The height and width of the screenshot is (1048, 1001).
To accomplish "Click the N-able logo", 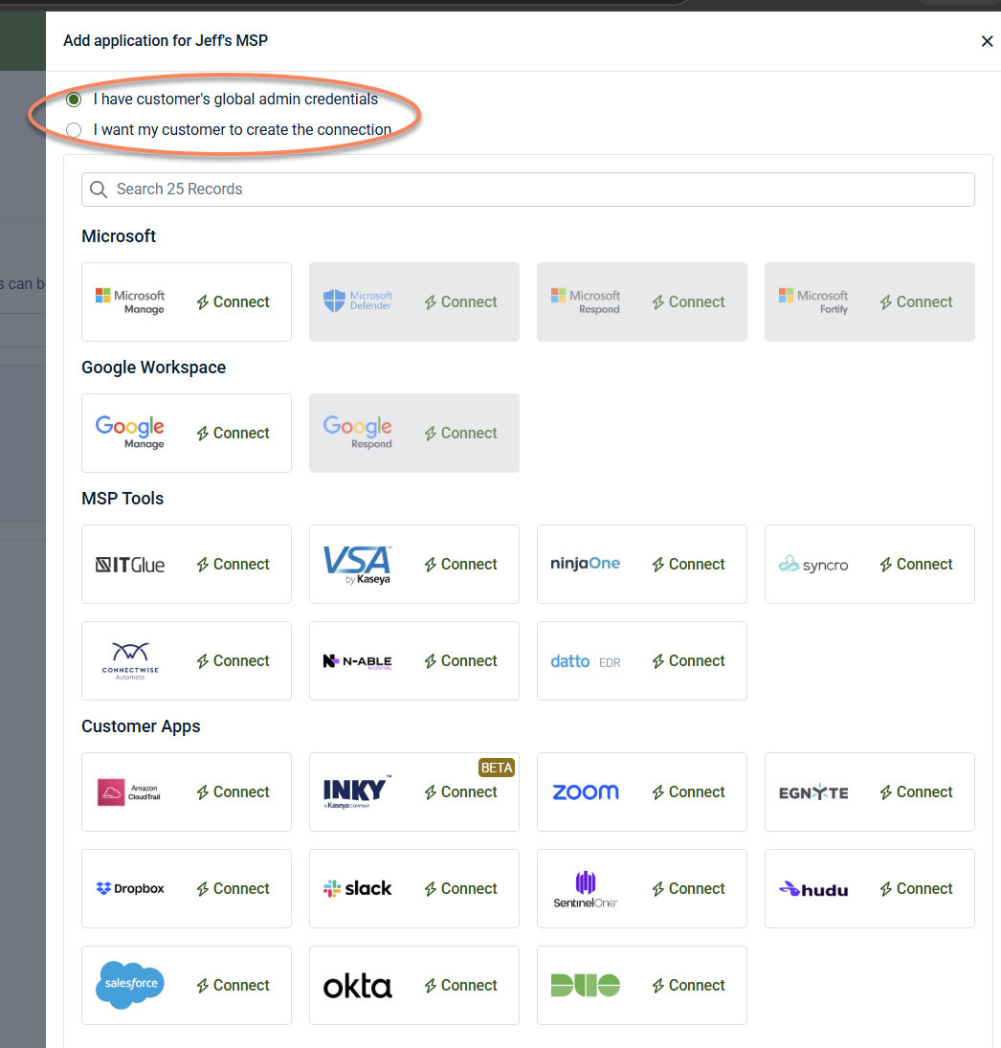I will (358, 661).
